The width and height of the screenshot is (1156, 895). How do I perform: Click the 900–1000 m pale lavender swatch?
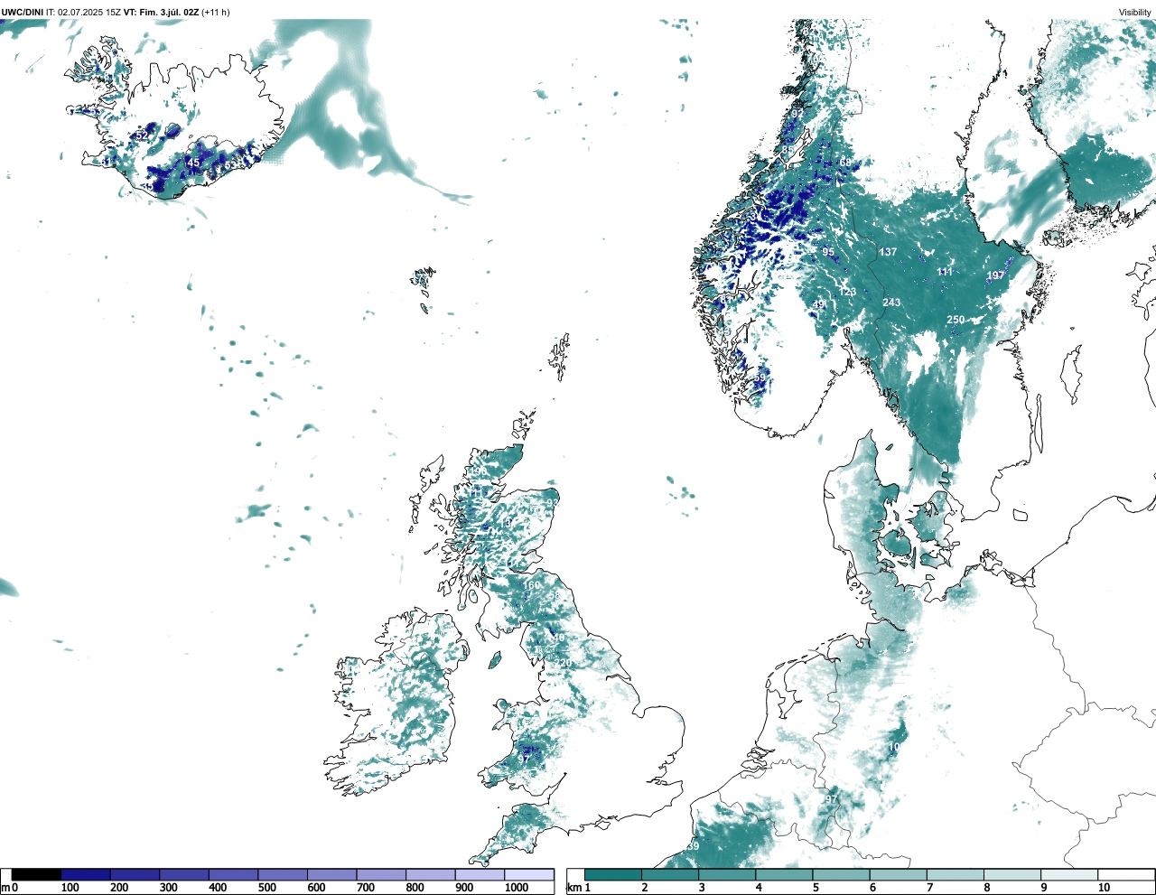480,874
